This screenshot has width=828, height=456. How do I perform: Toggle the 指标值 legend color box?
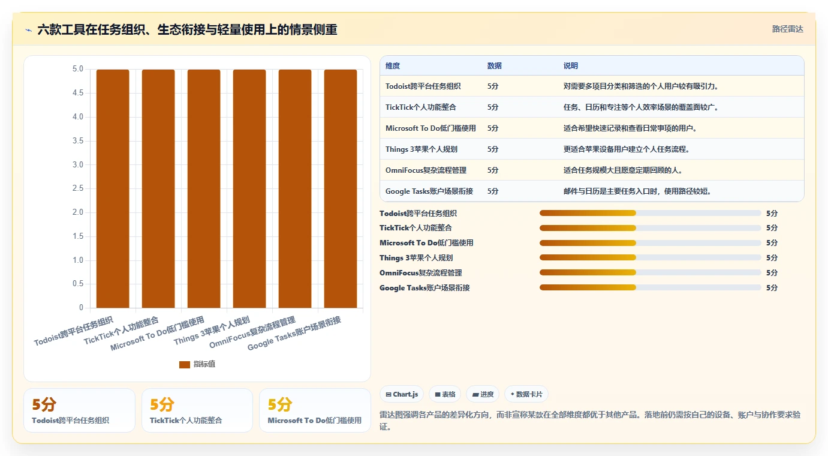[184, 364]
